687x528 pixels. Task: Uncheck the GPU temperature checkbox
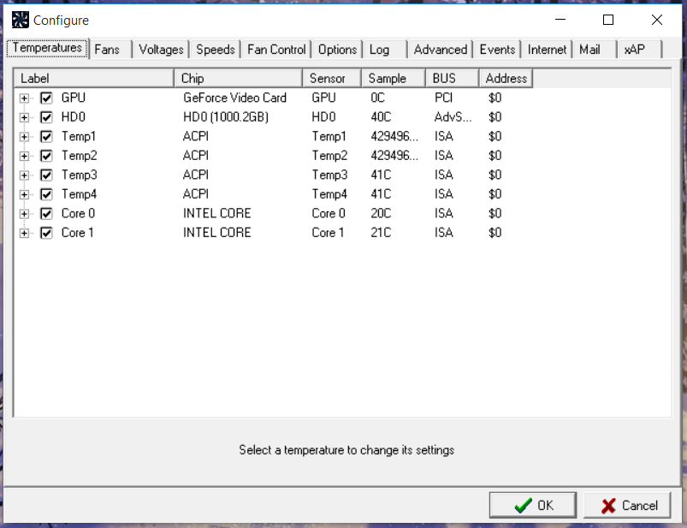pos(46,98)
